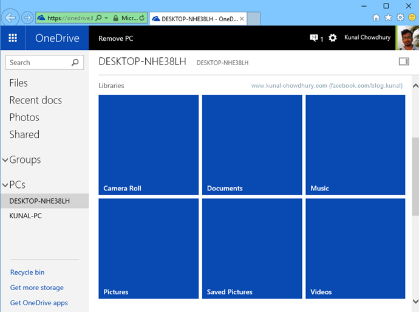Screen dimensions: 419x312
Task: Click the page refresh icon
Action: click(x=142, y=18)
